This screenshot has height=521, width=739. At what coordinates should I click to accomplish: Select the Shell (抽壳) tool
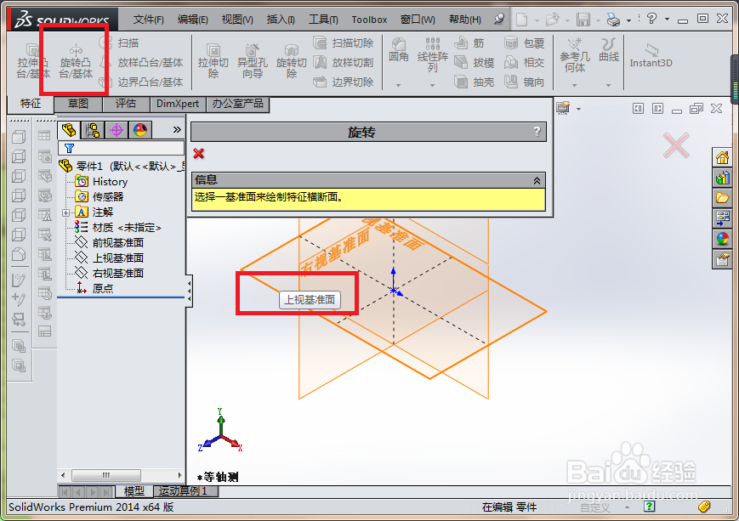[x=475, y=82]
